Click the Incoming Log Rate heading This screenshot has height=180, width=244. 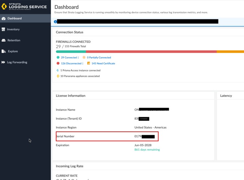pyautogui.click(x=69, y=166)
